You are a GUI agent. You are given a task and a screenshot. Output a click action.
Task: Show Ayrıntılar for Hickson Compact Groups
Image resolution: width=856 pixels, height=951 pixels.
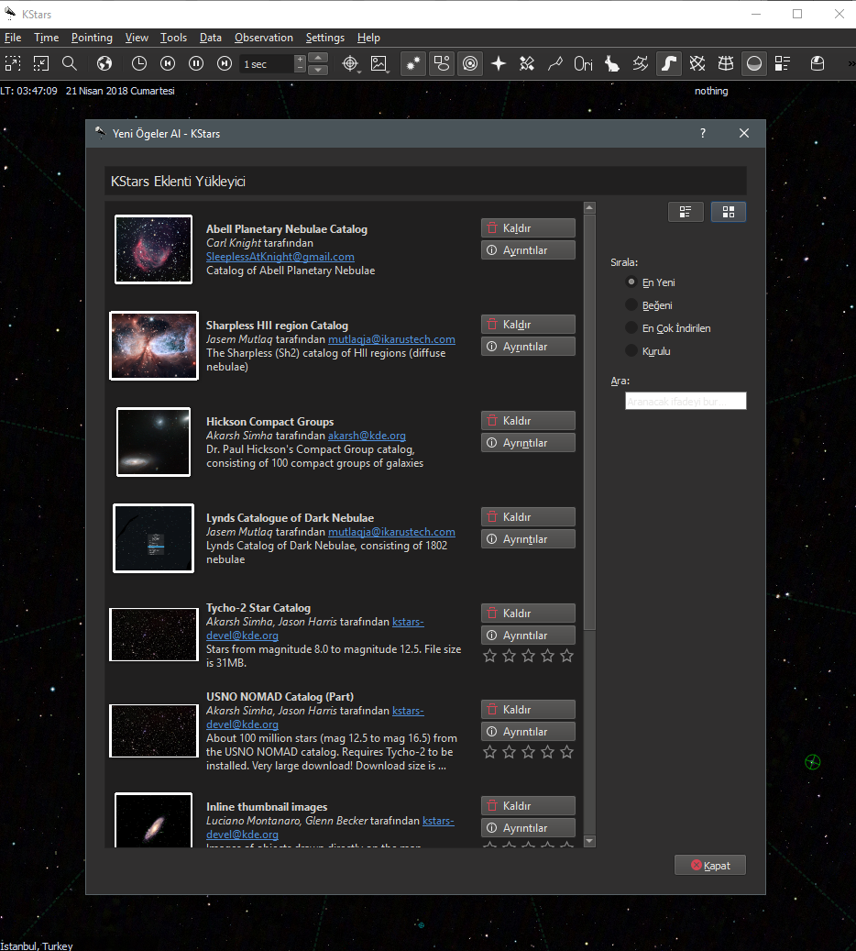[x=528, y=443]
